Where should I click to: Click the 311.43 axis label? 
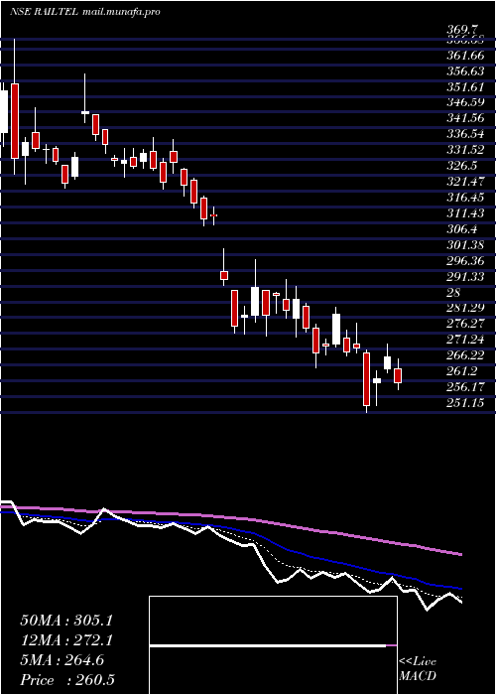coord(466,213)
